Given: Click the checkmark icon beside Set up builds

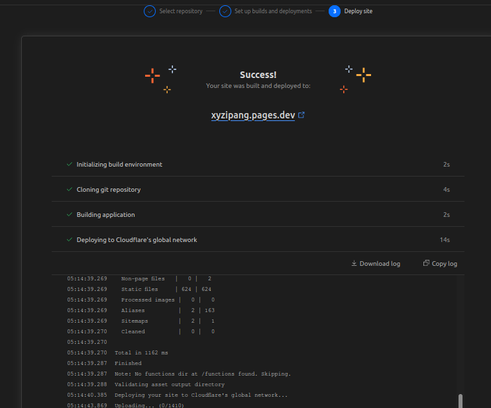Looking at the screenshot, I should 225,11.
